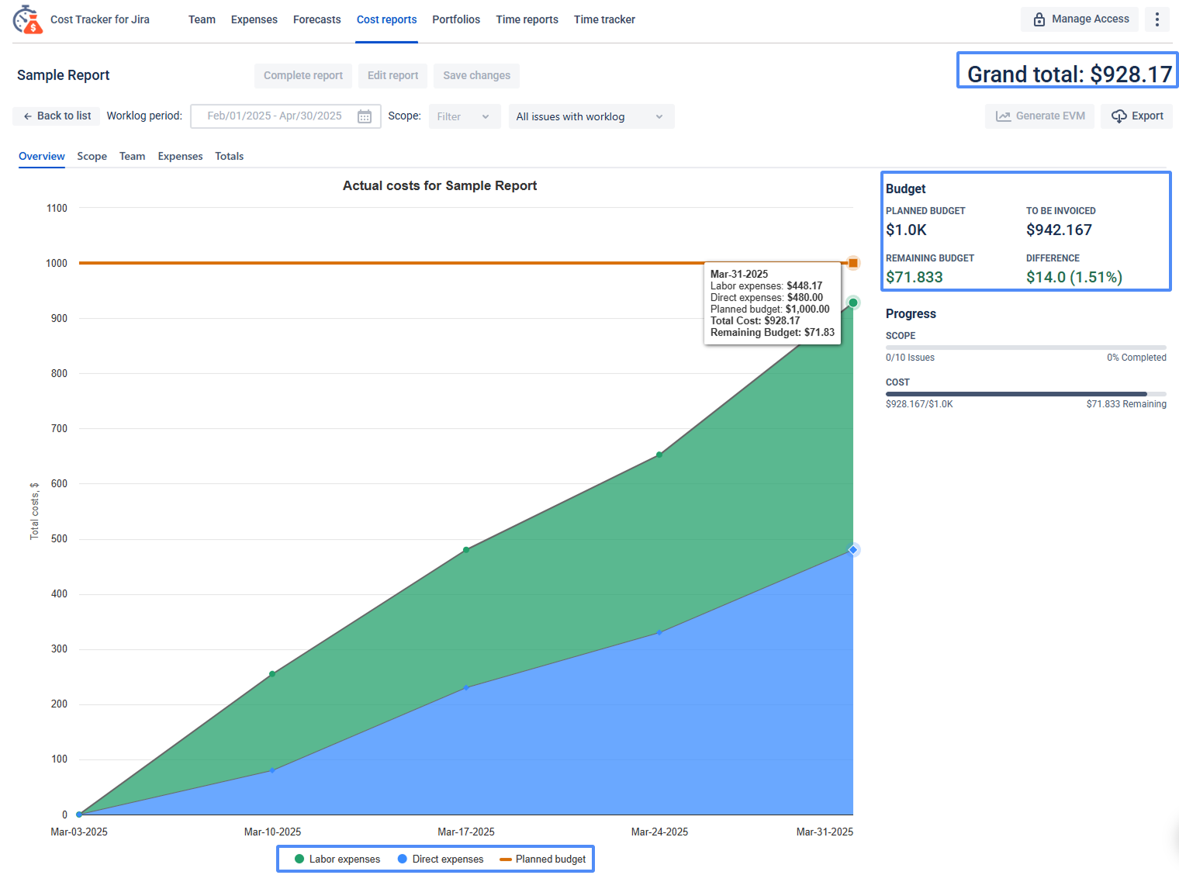Image resolution: width=1179 pixels, height=882 pixels.
Task: Click the Mar-17-2025 labor expenses data point
Action: (x=466, y=550)
